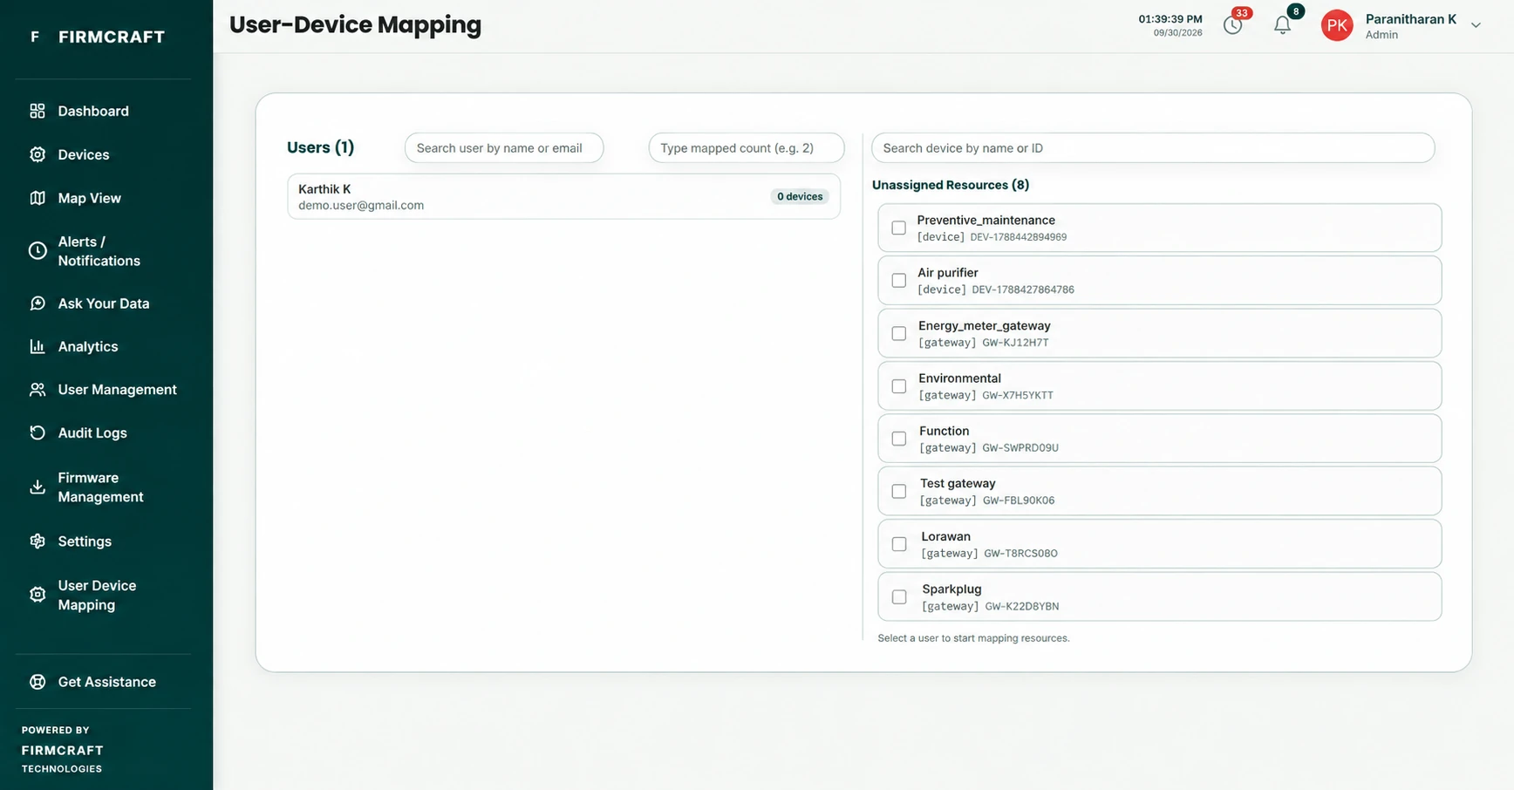Focus the Search device by name or ID field
Screen dimensions: 1514x790
[1153, 148]
